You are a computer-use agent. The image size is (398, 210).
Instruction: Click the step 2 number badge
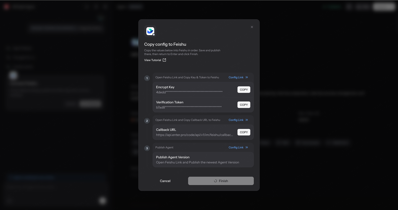pyautogui.click(x=147, y=121)
